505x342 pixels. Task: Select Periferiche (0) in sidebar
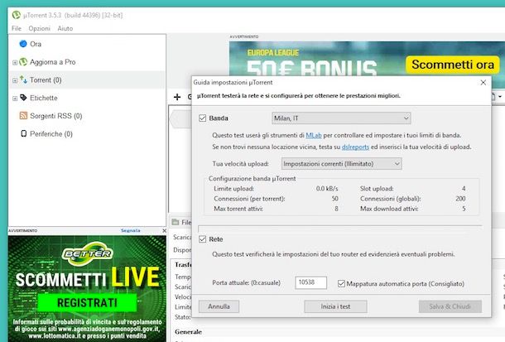point(51,134)
